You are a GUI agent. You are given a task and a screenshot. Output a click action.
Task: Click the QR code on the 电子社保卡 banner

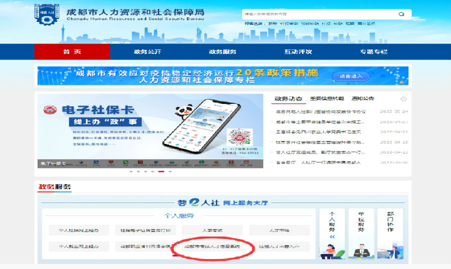(240, 137)
